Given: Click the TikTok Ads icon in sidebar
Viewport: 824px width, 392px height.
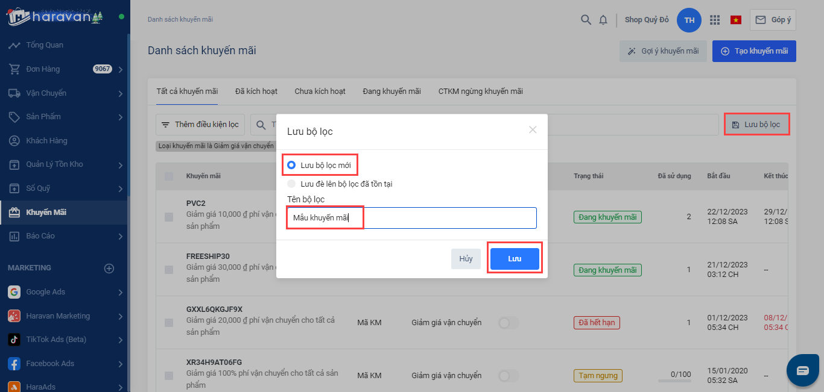Looking at the screenshot, I should 14,340.
